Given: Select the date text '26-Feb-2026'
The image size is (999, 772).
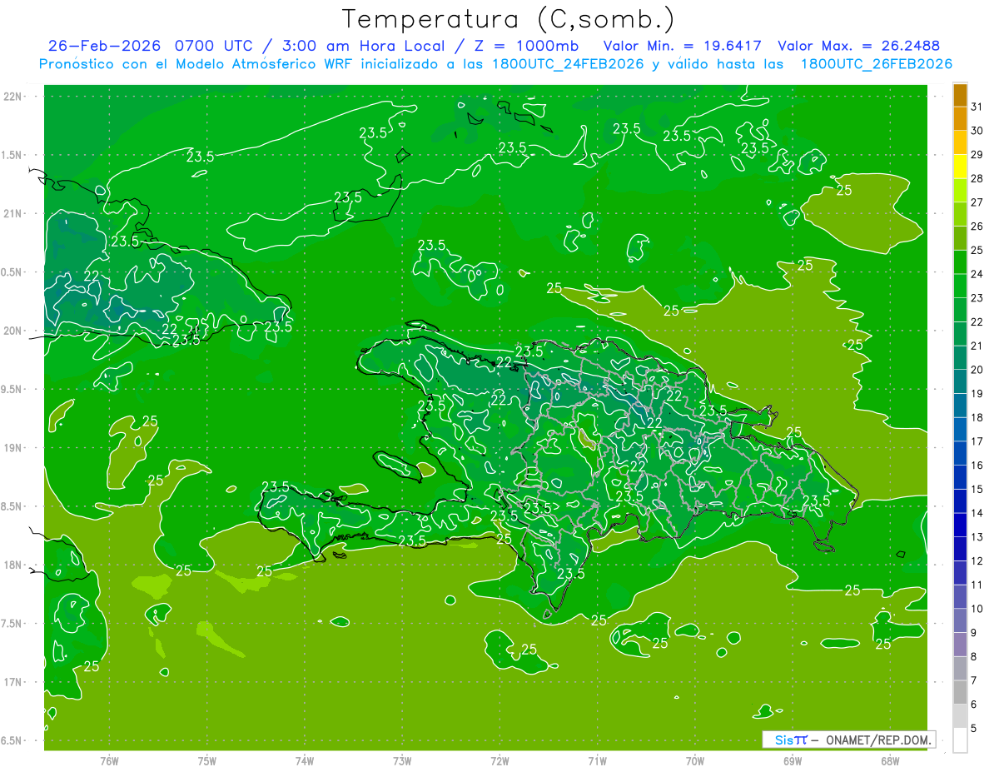Looking at the screenshot, I should [x=105, y=46].
